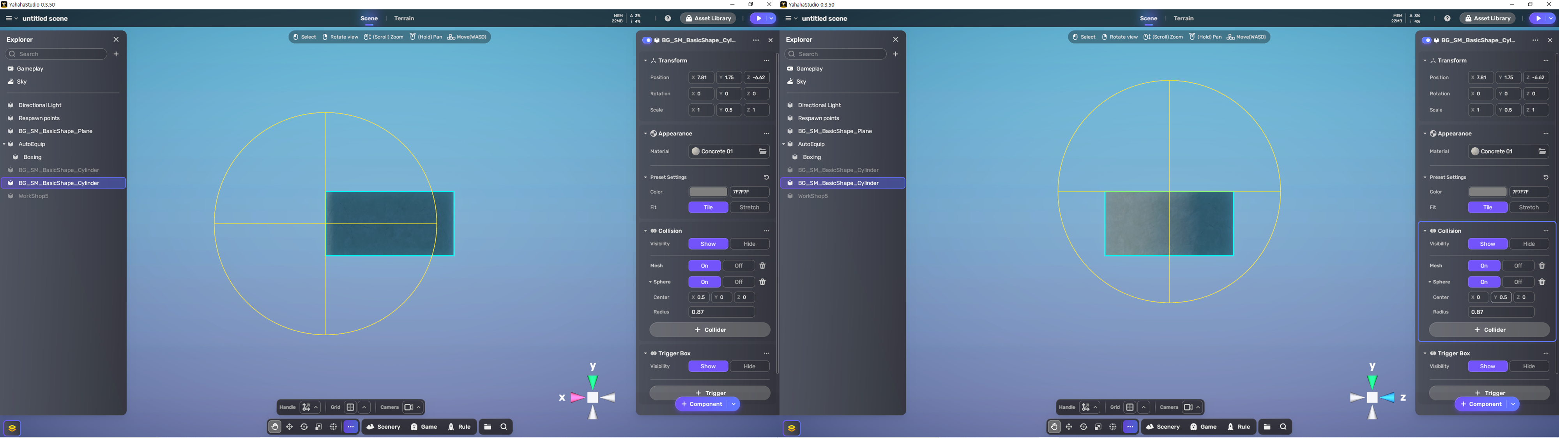Reset Preset Settings in the left window
The width and height of the screenshot is (1559, 438).
point(765,177)
